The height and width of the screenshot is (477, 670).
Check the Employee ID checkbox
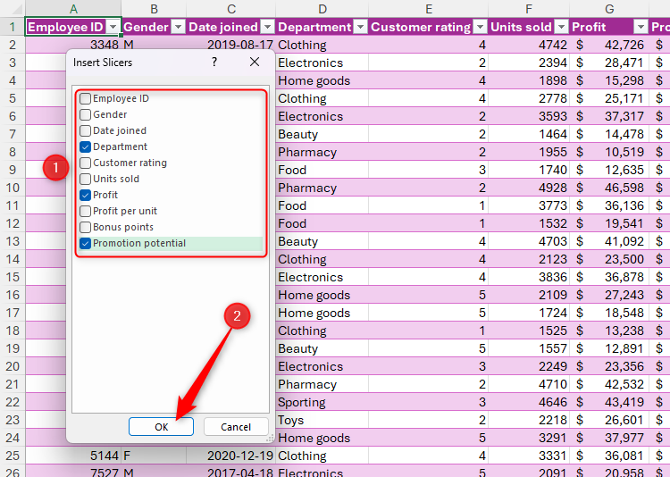(x=86, y=98)
